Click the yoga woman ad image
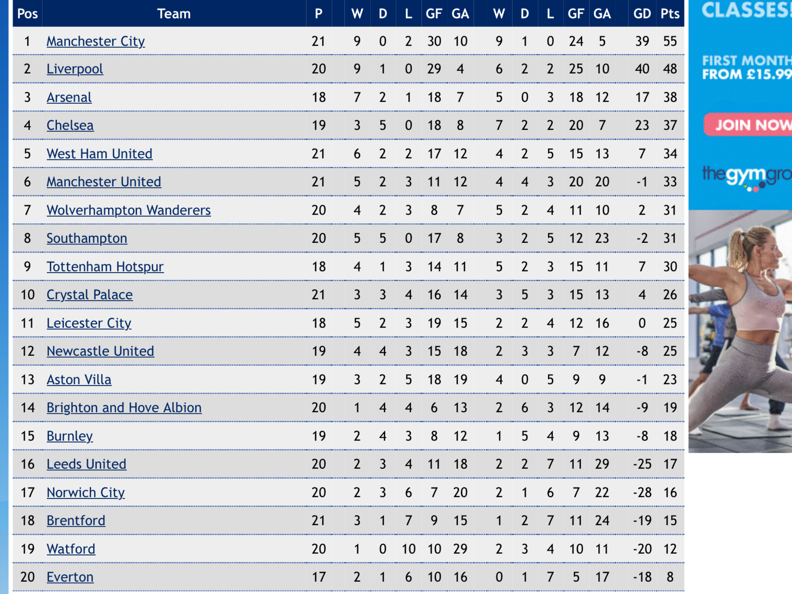 tap(740, 331)
